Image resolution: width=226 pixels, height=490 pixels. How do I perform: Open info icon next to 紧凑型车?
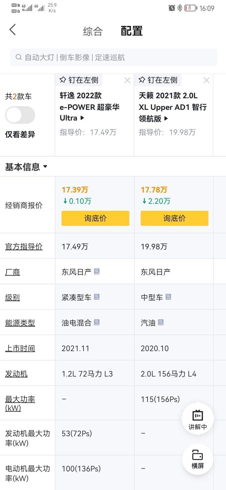pyautogui.click(x=97, y=297)
